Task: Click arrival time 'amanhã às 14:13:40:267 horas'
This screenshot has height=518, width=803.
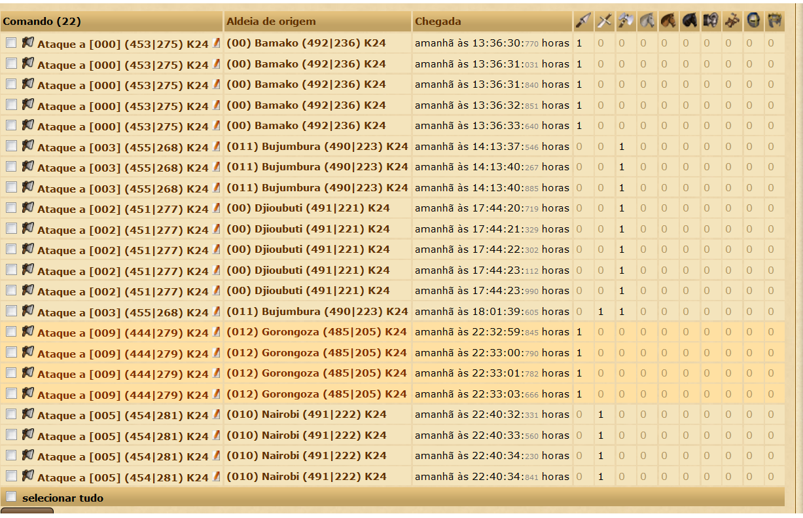Action: 492,167
